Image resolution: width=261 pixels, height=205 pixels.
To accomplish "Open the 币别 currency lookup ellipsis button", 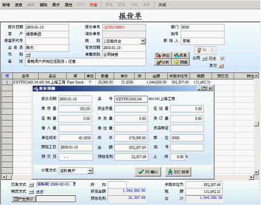I will click(28, 55).
